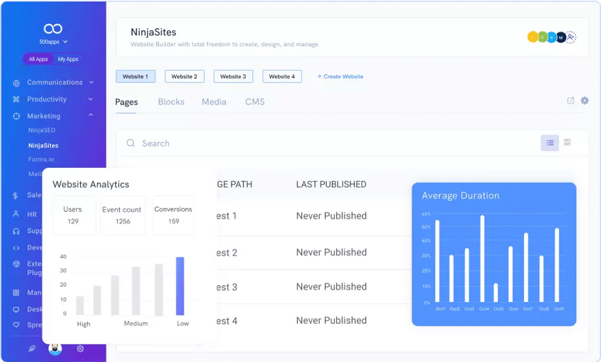Switch to the CMS tab
The image size is (601, 362).
[x=255, y=101]
